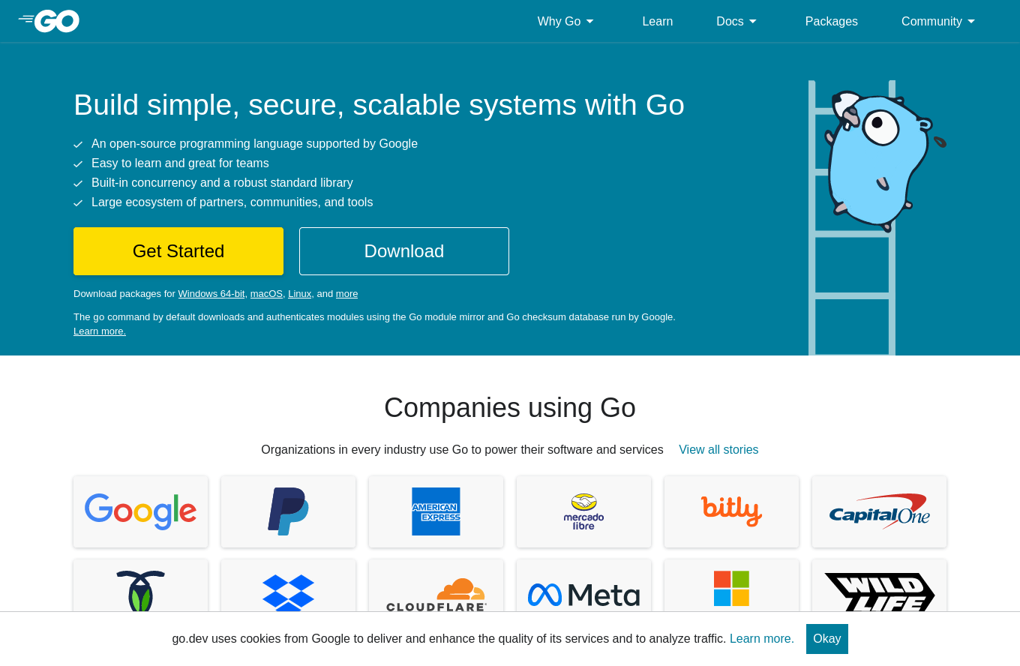Expand the Community dropdown menu
The image size is (1020, 666).
pos(938,21)
